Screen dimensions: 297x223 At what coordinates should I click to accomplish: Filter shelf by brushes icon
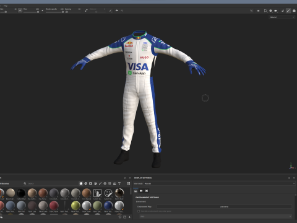[x=100, y=183]
